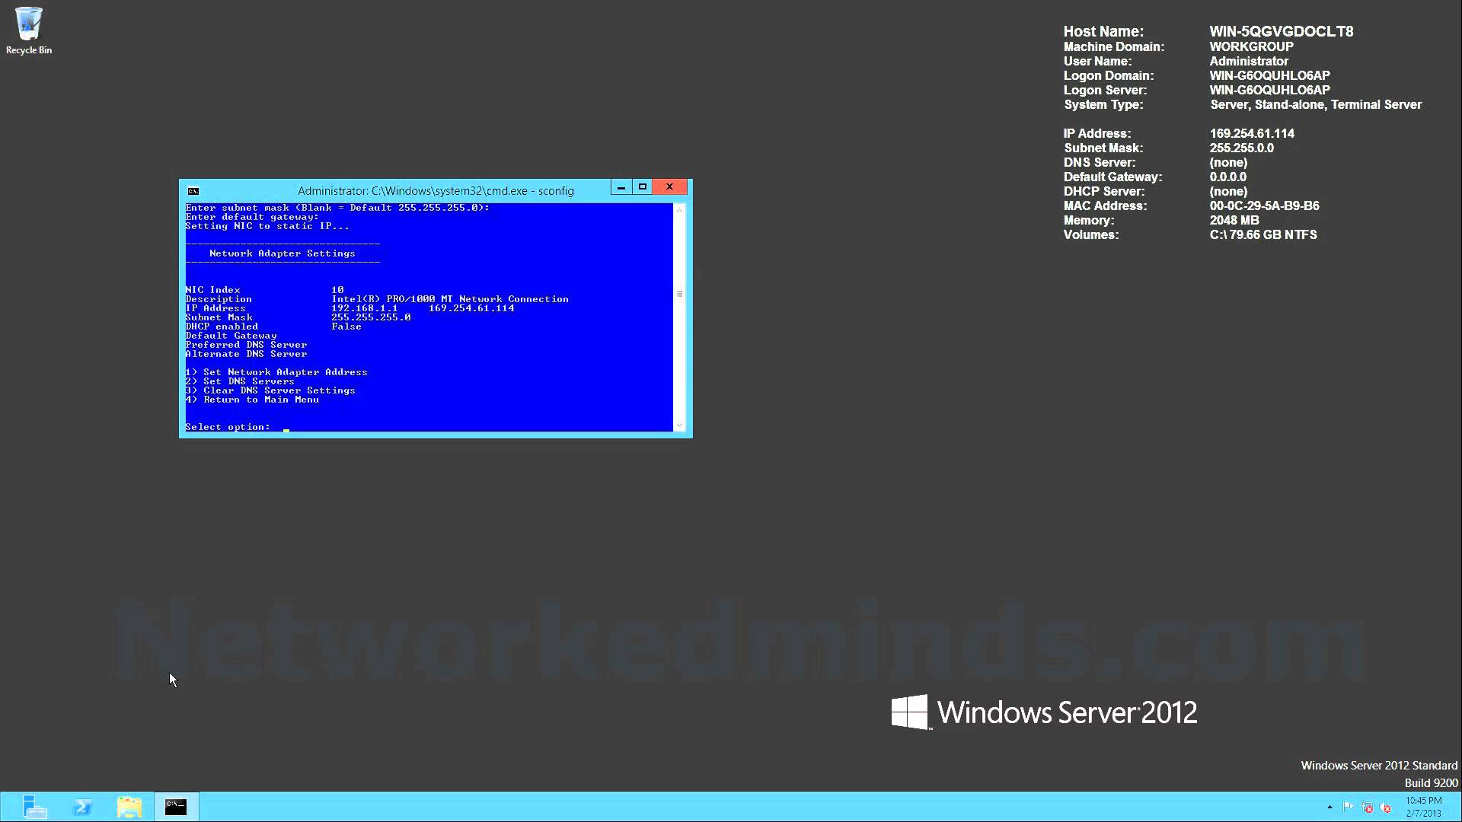Click the 'Network Adapter Settings' heading
Screen dimensions: 1462x822
coord(283,253)
